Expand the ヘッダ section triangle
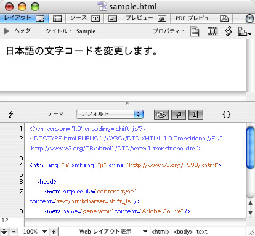Viewport: 255px width, 236px height. (x=7, y=31)
